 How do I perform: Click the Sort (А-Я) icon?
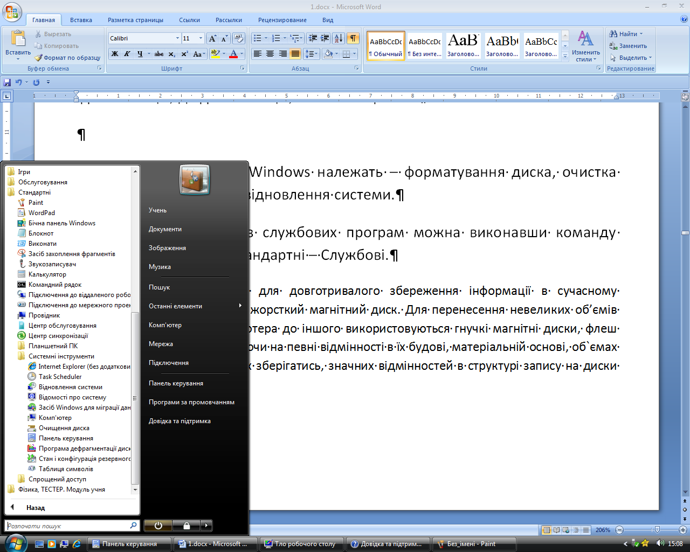pos(339,38)
